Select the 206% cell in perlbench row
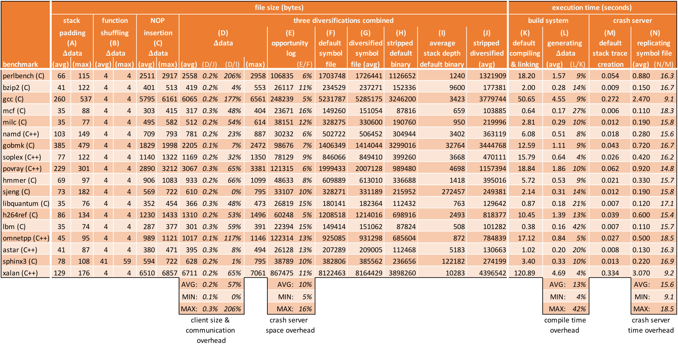This screenshot has height=345, width=678. click(x=232, y=76)
